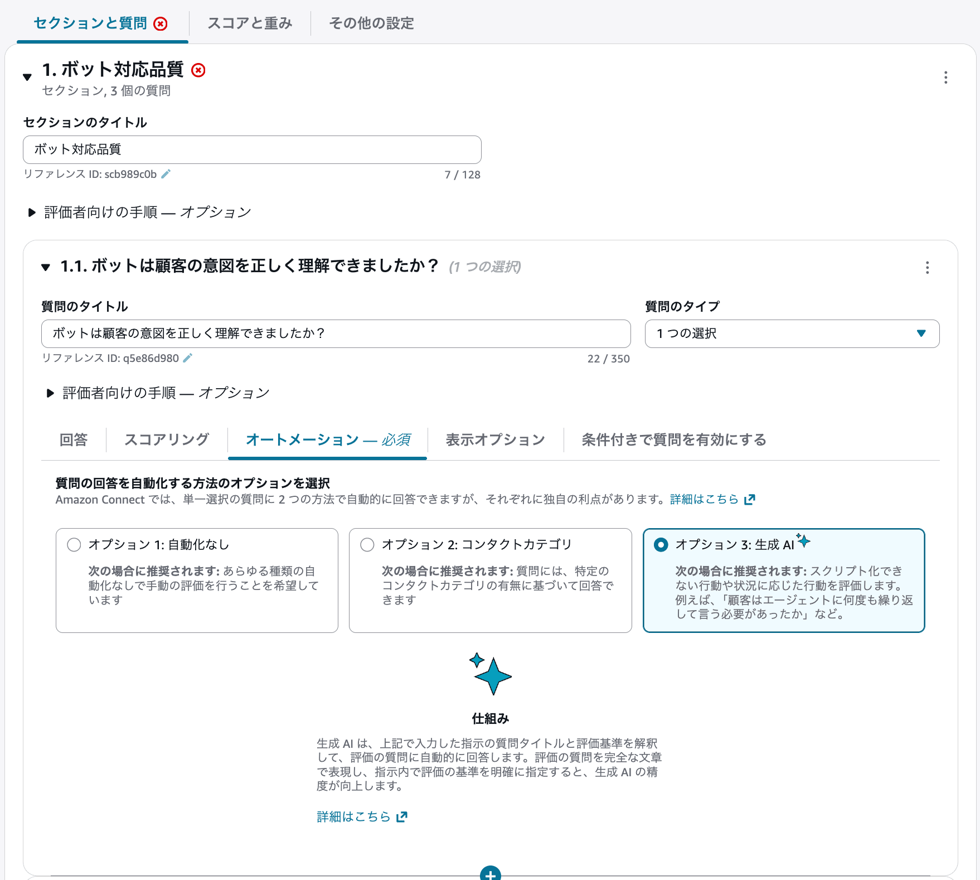Click the 仕組み heading
Viewport: 980px width, 880px height.
coord(491,719)
